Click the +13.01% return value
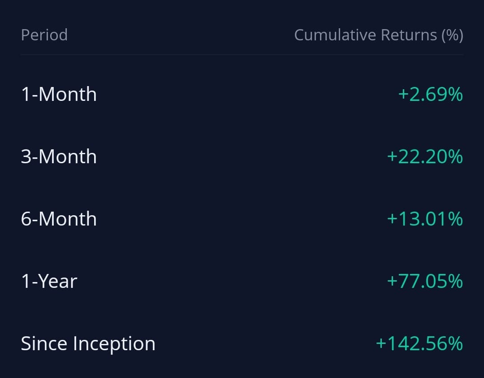The image size is (484, 378). (x=424, y=219)
